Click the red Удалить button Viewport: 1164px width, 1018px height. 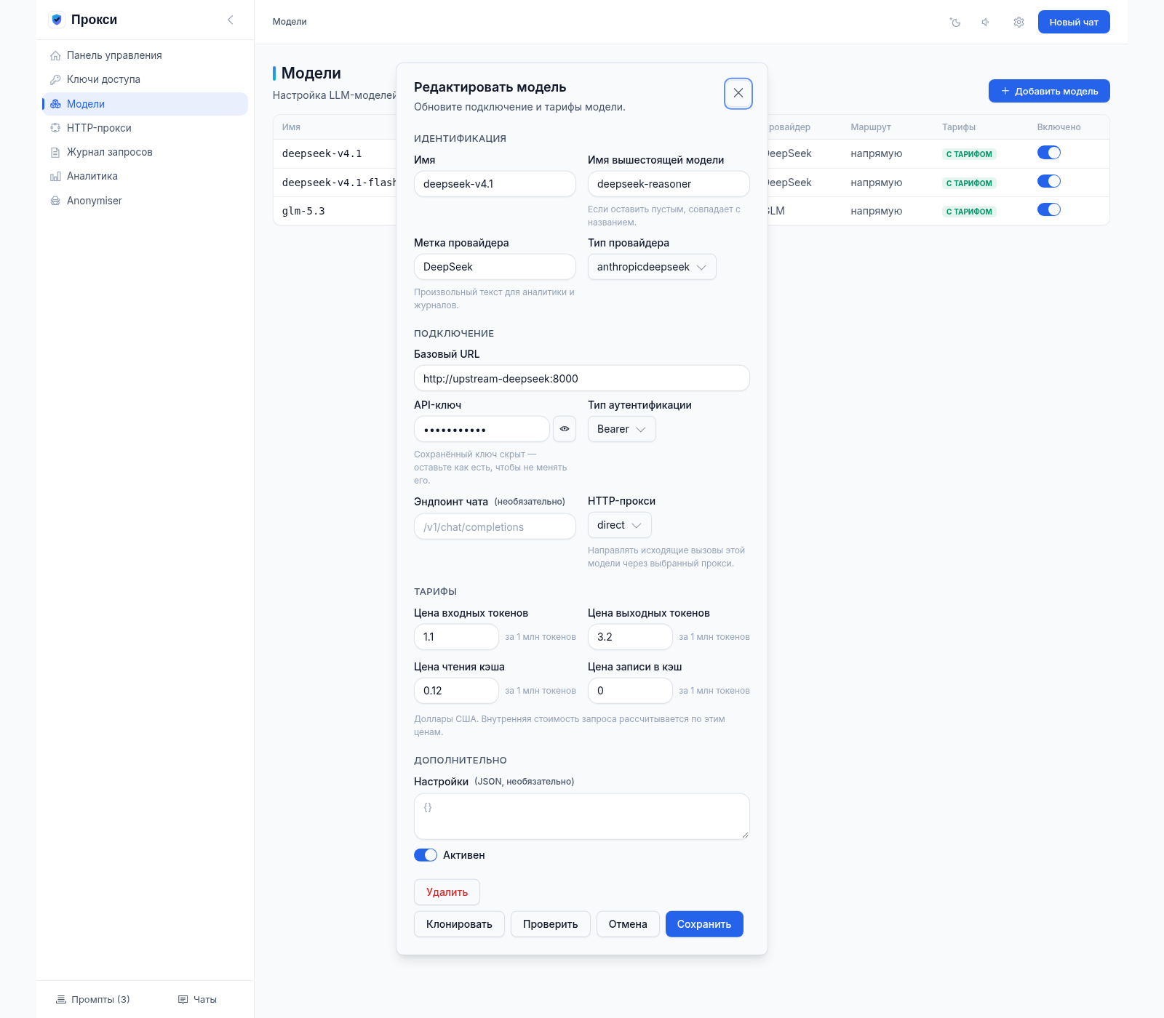tap(447, 892)
